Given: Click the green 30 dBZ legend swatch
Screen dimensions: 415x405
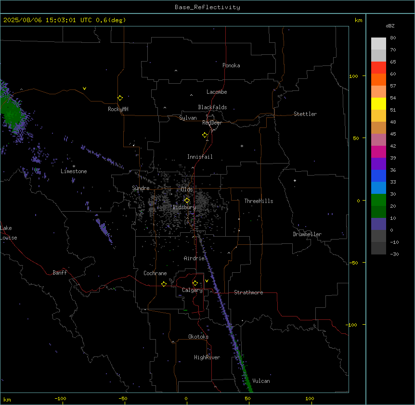Looking at the screenshot, I should [378, 200].
